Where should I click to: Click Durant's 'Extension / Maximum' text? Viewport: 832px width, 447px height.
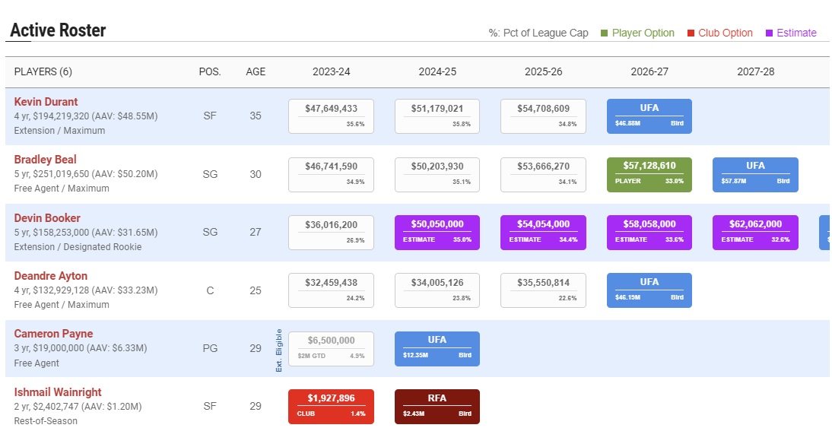click(59, 131)
